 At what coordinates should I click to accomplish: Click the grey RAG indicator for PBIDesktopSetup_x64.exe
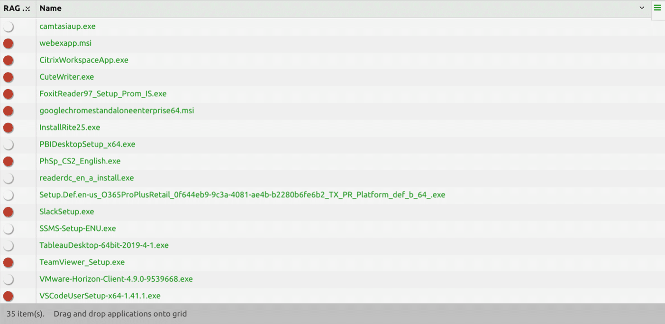8,145
